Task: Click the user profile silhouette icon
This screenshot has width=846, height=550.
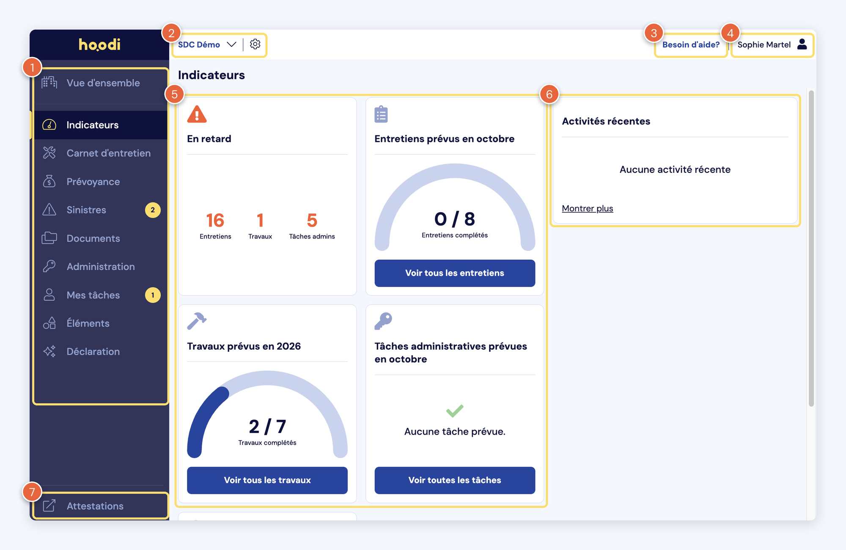Action: pos(802,44)
